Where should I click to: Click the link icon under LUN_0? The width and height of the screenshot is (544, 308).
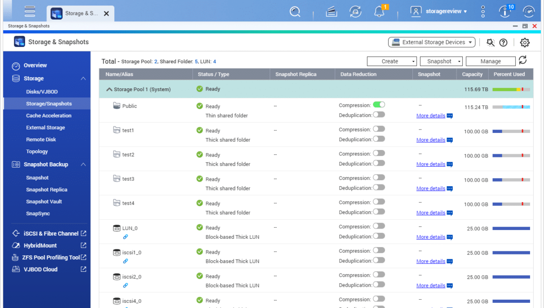[125, 236]
